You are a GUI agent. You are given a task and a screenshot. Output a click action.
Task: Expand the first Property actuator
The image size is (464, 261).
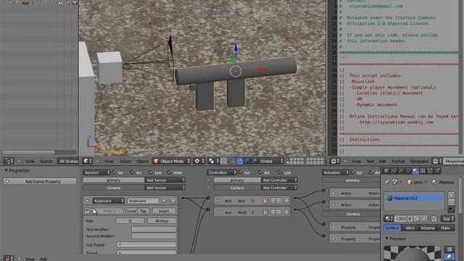click(333, 228)
